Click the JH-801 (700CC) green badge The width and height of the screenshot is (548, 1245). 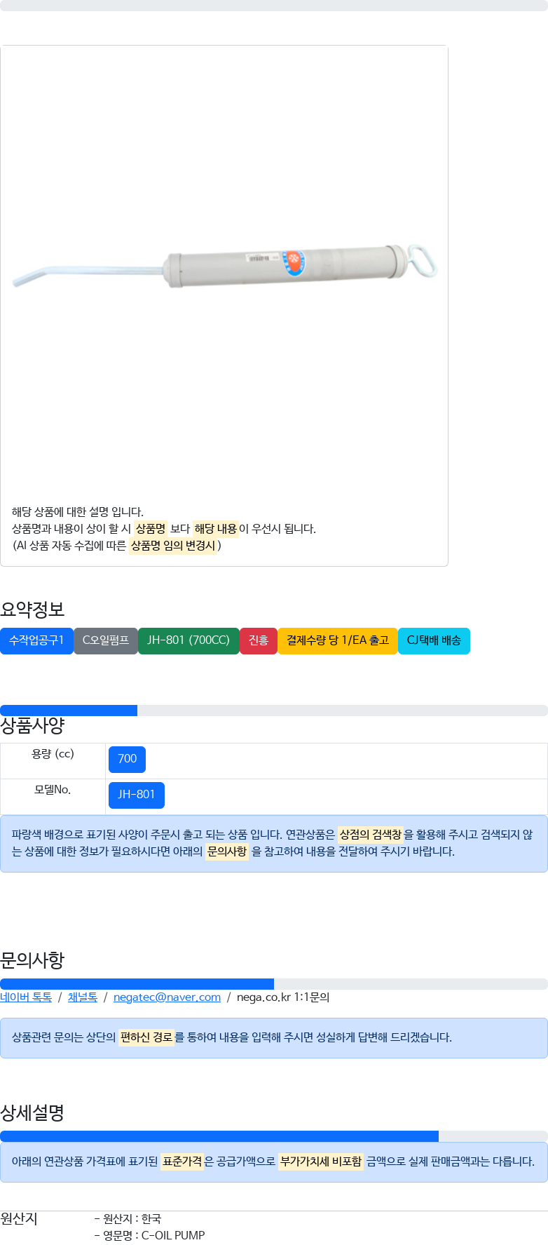[189, 640]
